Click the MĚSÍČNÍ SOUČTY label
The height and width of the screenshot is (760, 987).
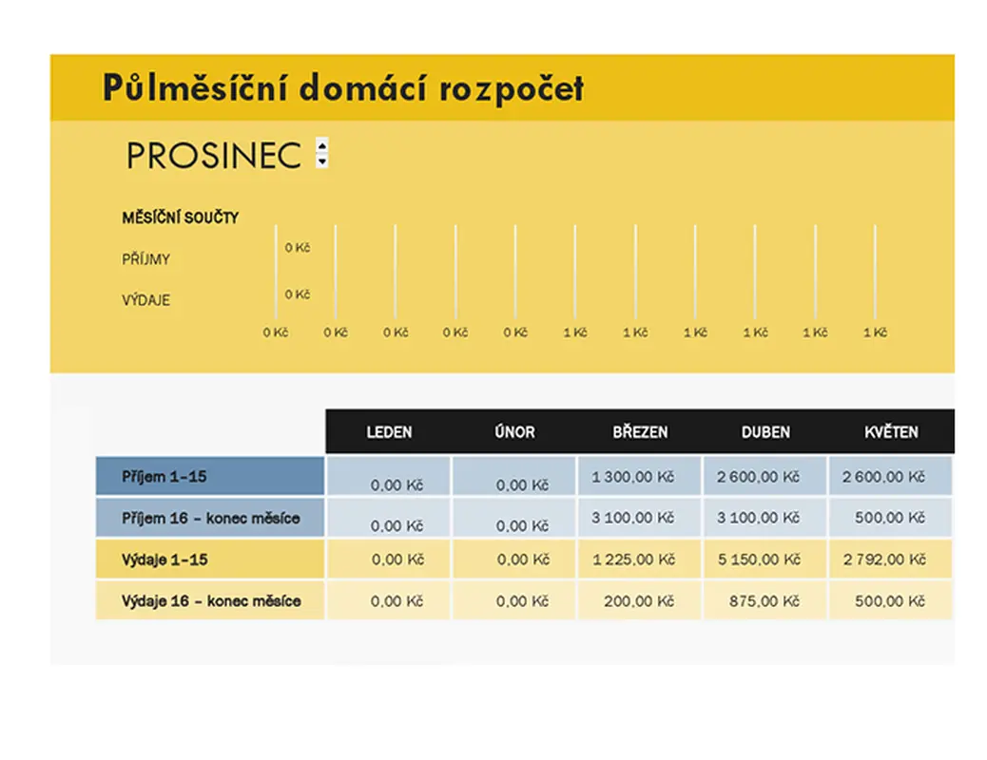[x=180, y=218]
